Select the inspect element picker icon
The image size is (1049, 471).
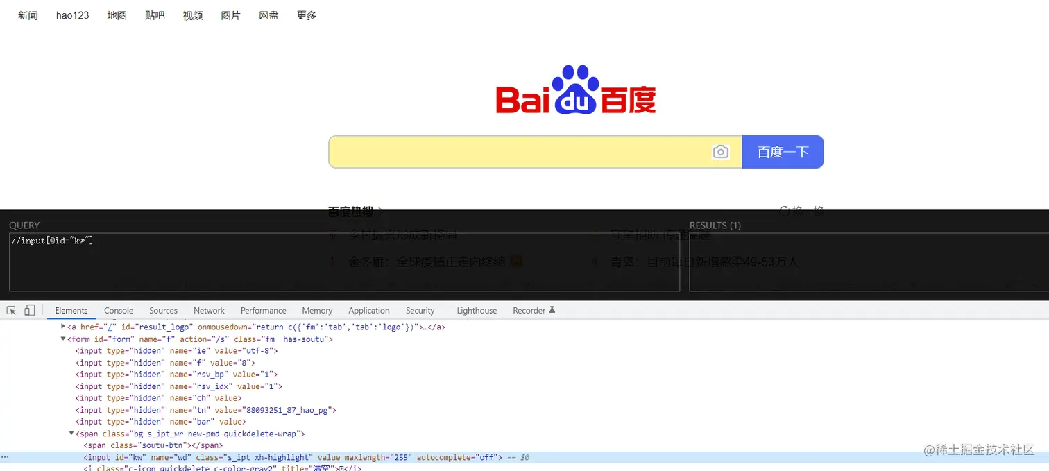point(12,310)
